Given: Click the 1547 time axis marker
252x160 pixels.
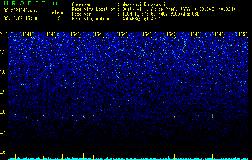Looking at the screenshot, I should tap(171, 34).
